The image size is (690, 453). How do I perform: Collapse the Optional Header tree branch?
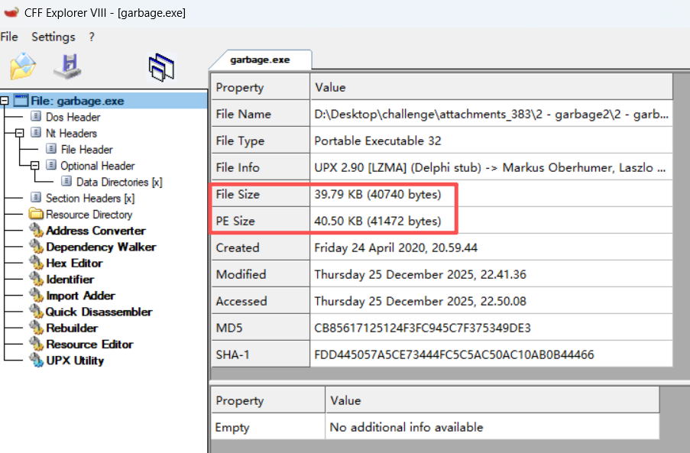[34, 165]
